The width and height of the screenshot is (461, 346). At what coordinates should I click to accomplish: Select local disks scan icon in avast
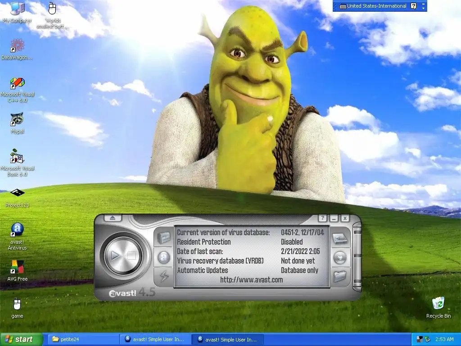coord(339,238)
